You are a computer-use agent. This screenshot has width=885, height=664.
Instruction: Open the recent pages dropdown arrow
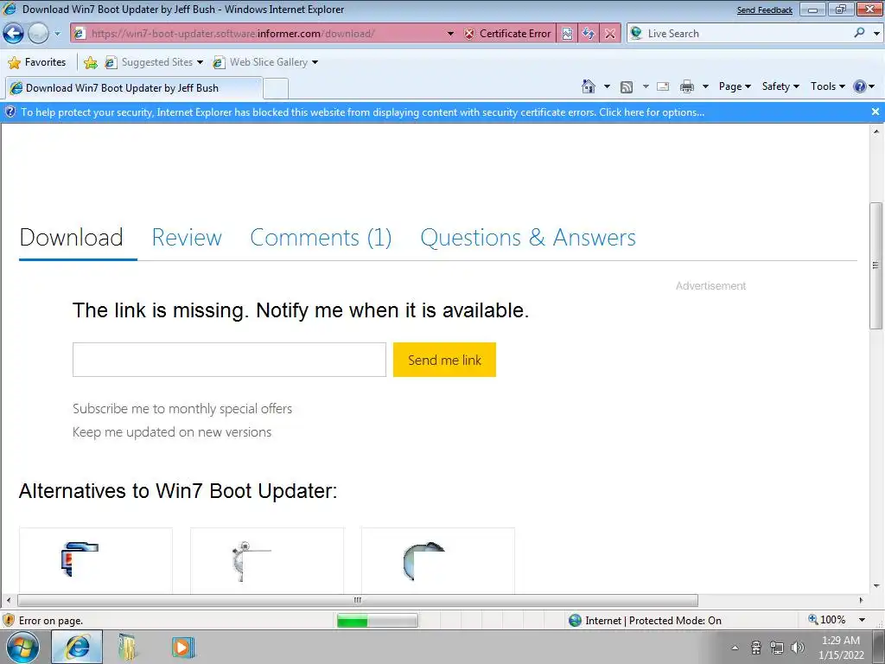57,34
